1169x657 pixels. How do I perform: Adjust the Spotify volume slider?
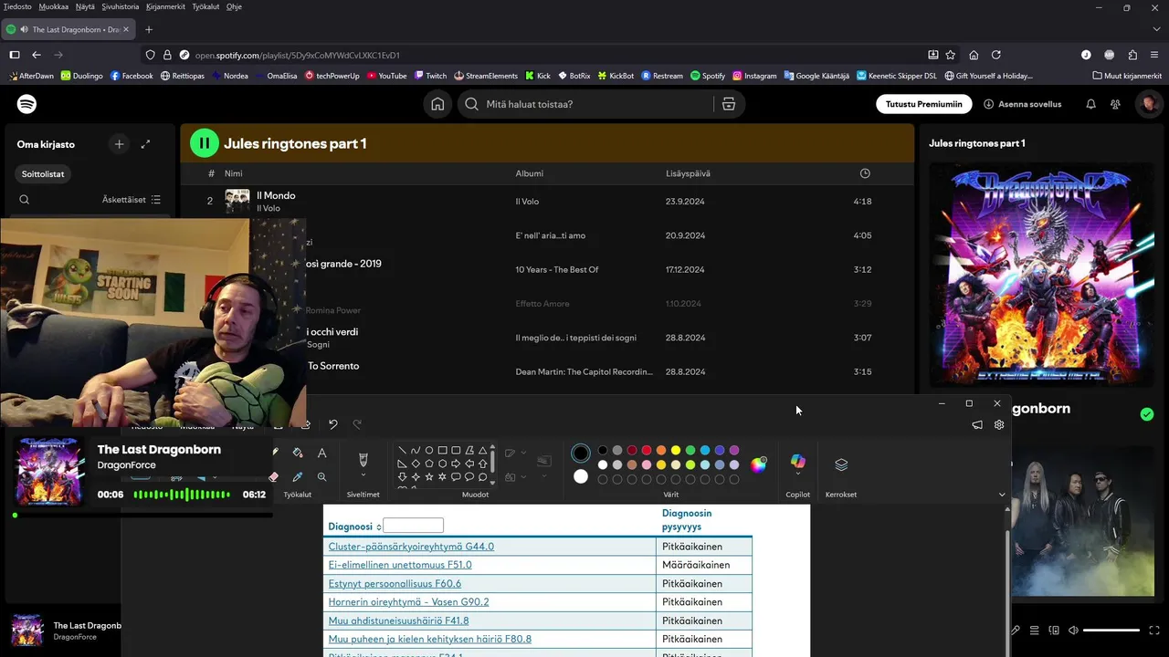click(x=1111, y=631)
